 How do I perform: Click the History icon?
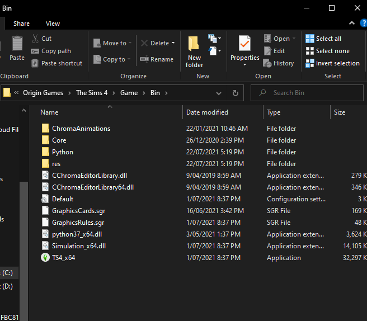(x=267, y=63)
